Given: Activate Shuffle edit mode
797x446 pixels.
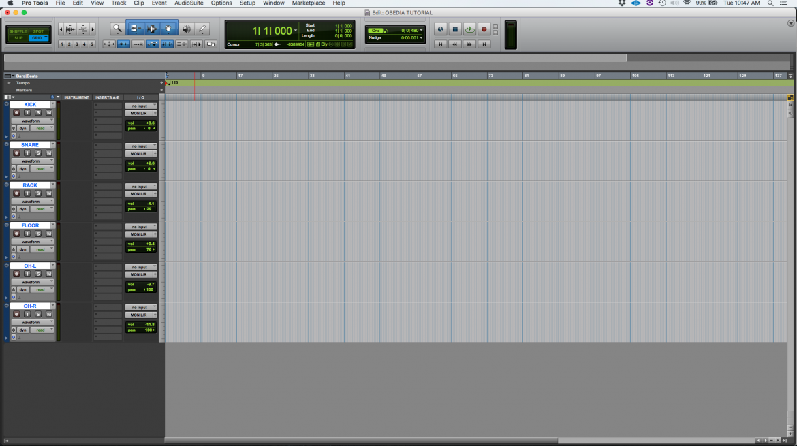Looking at the screenshot, I should [17, 31].
